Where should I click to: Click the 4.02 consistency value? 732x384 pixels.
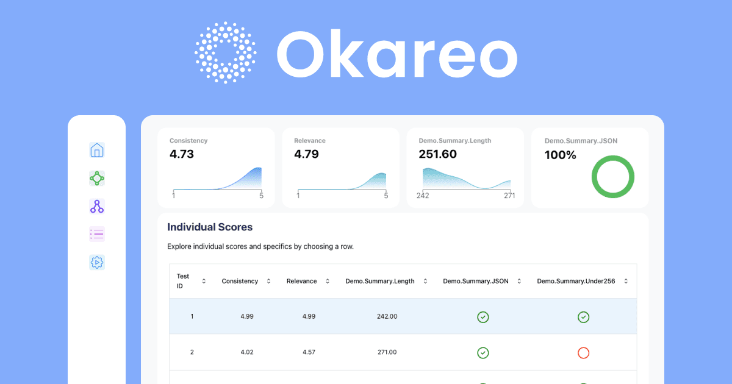point(246,352)
